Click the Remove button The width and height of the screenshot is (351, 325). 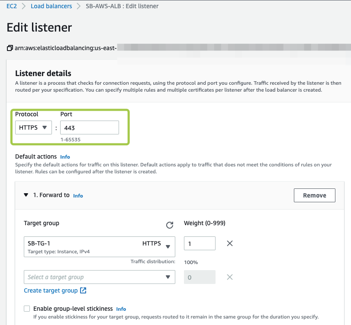click(x=314, y=195)
